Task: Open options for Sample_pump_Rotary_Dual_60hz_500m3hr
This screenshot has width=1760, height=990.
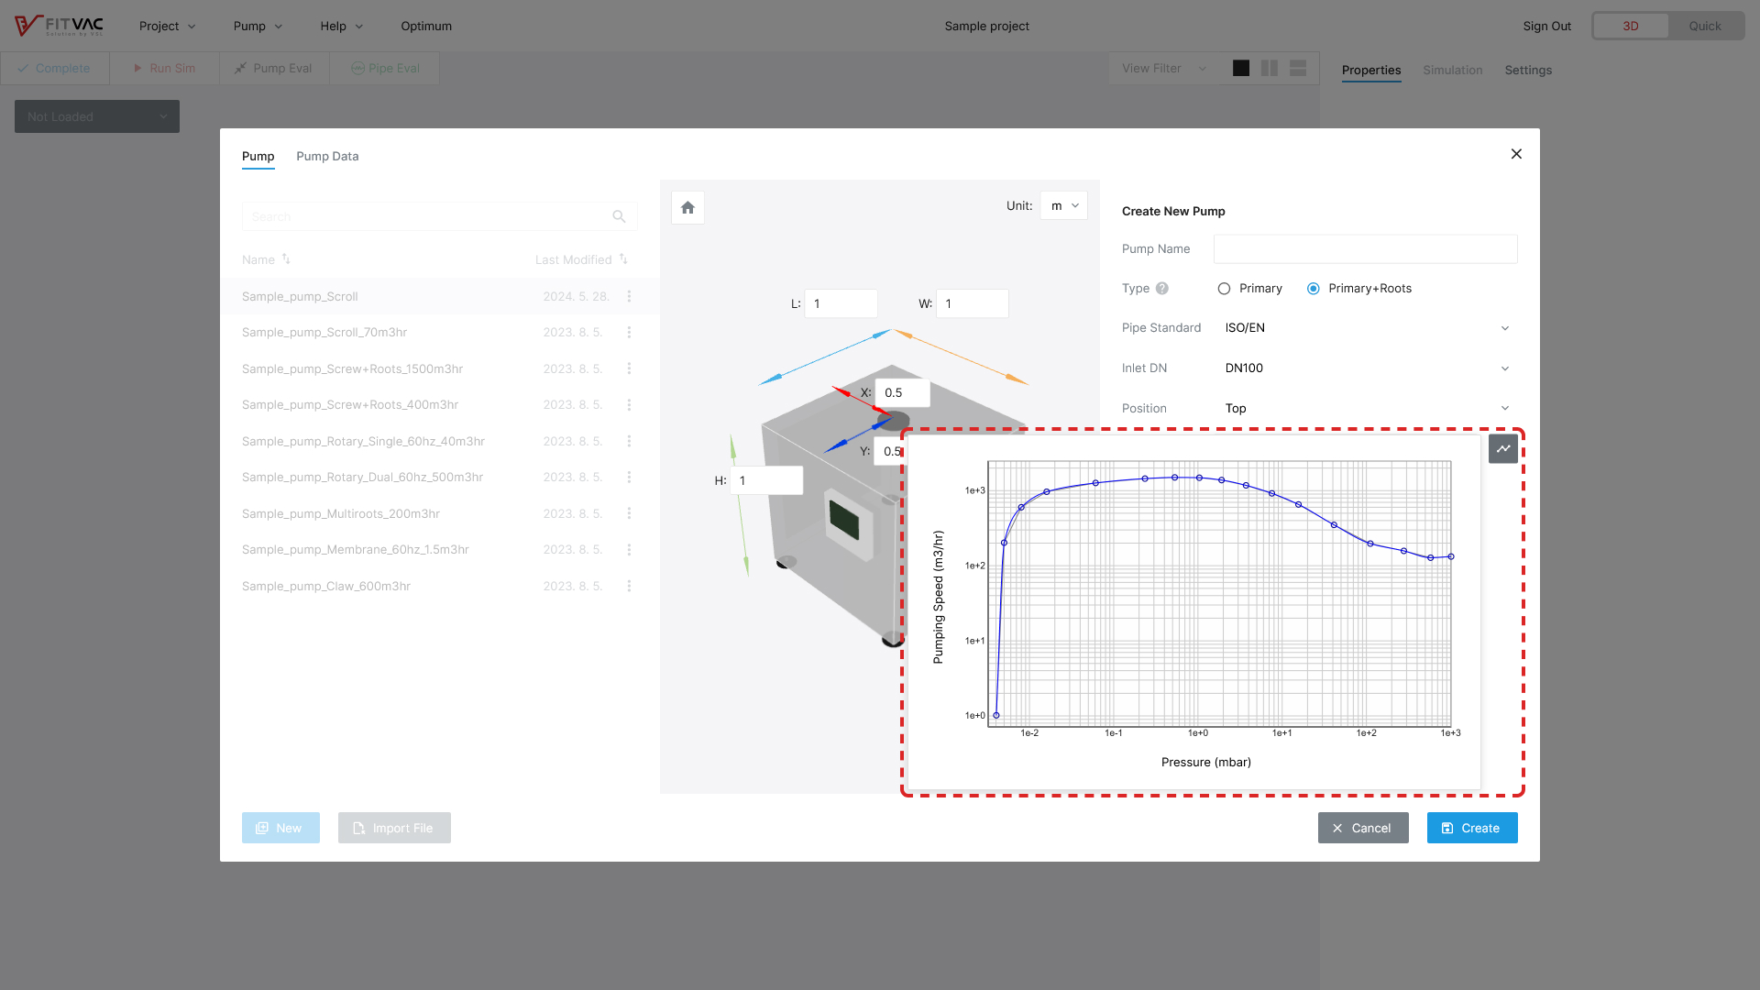Action: (x=629, y=477)
